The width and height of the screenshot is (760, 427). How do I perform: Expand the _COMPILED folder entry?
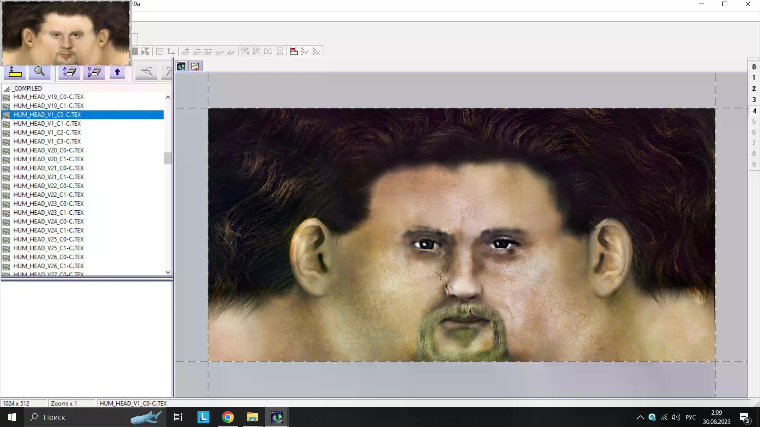(x=27, y=89)
